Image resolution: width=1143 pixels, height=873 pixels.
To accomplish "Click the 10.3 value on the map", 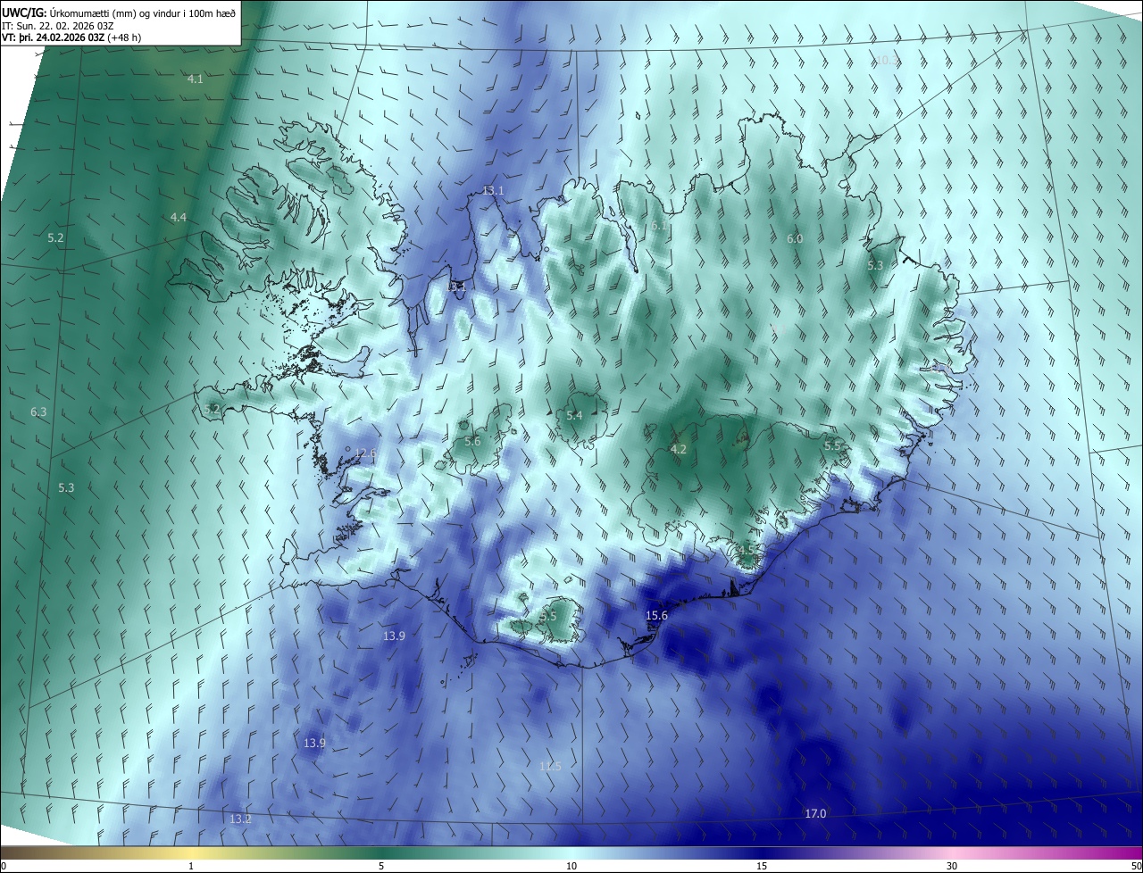I will [886, 60].
